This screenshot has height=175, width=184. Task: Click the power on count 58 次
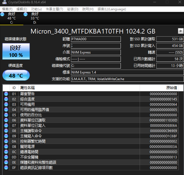coord(170,59)
